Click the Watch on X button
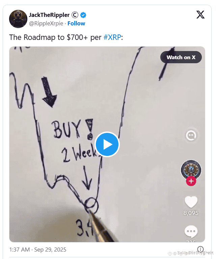The image size is (216, 259). pos(181,57)
